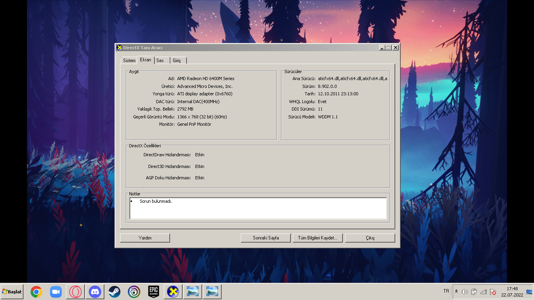
Task: Click 'Etkin' status next to AGP Doku Hızlandırması
Action: pyautogui.click(x=200, y=178)
